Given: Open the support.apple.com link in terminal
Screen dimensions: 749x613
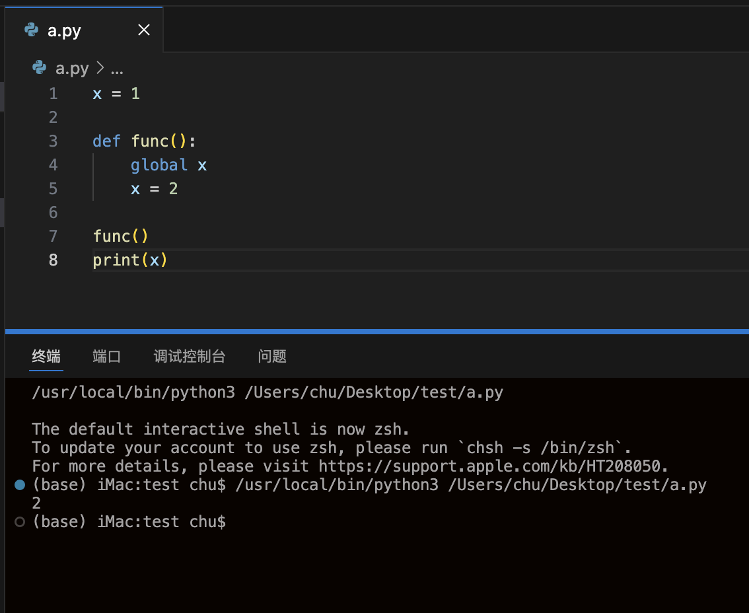Looking at the screenshot, I should click(492, 466).
